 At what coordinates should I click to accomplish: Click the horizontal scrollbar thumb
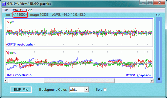click(x=79, y=81)
